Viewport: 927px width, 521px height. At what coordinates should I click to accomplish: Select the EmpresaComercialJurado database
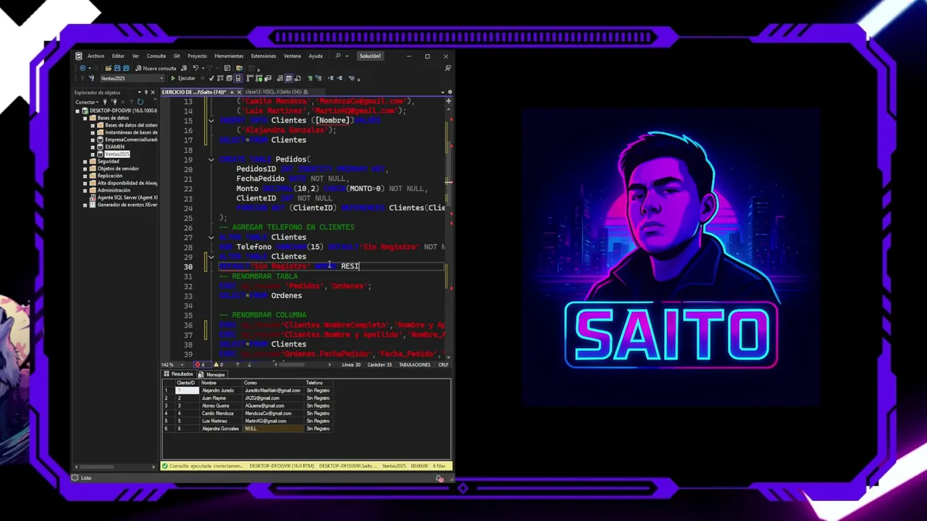[x=131, y=140]
